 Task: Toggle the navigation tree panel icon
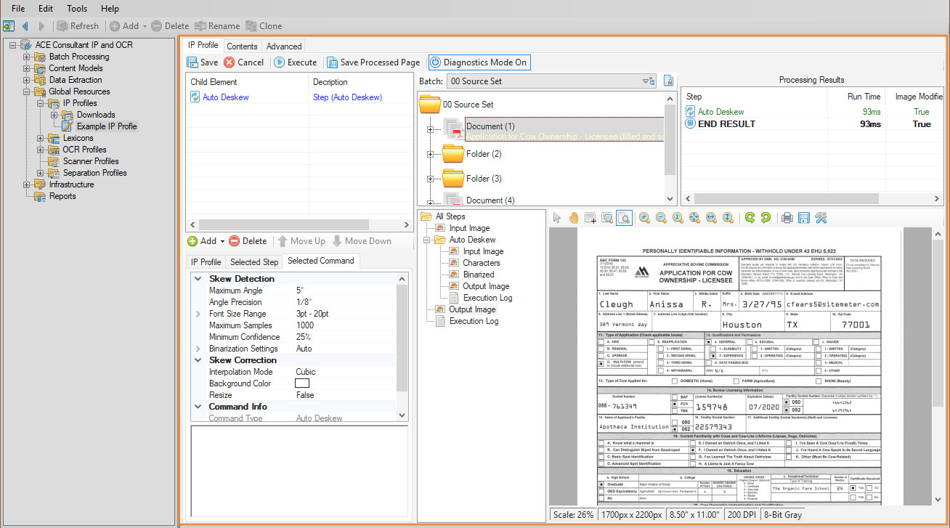pyautogui.click(x=9, y=26)
